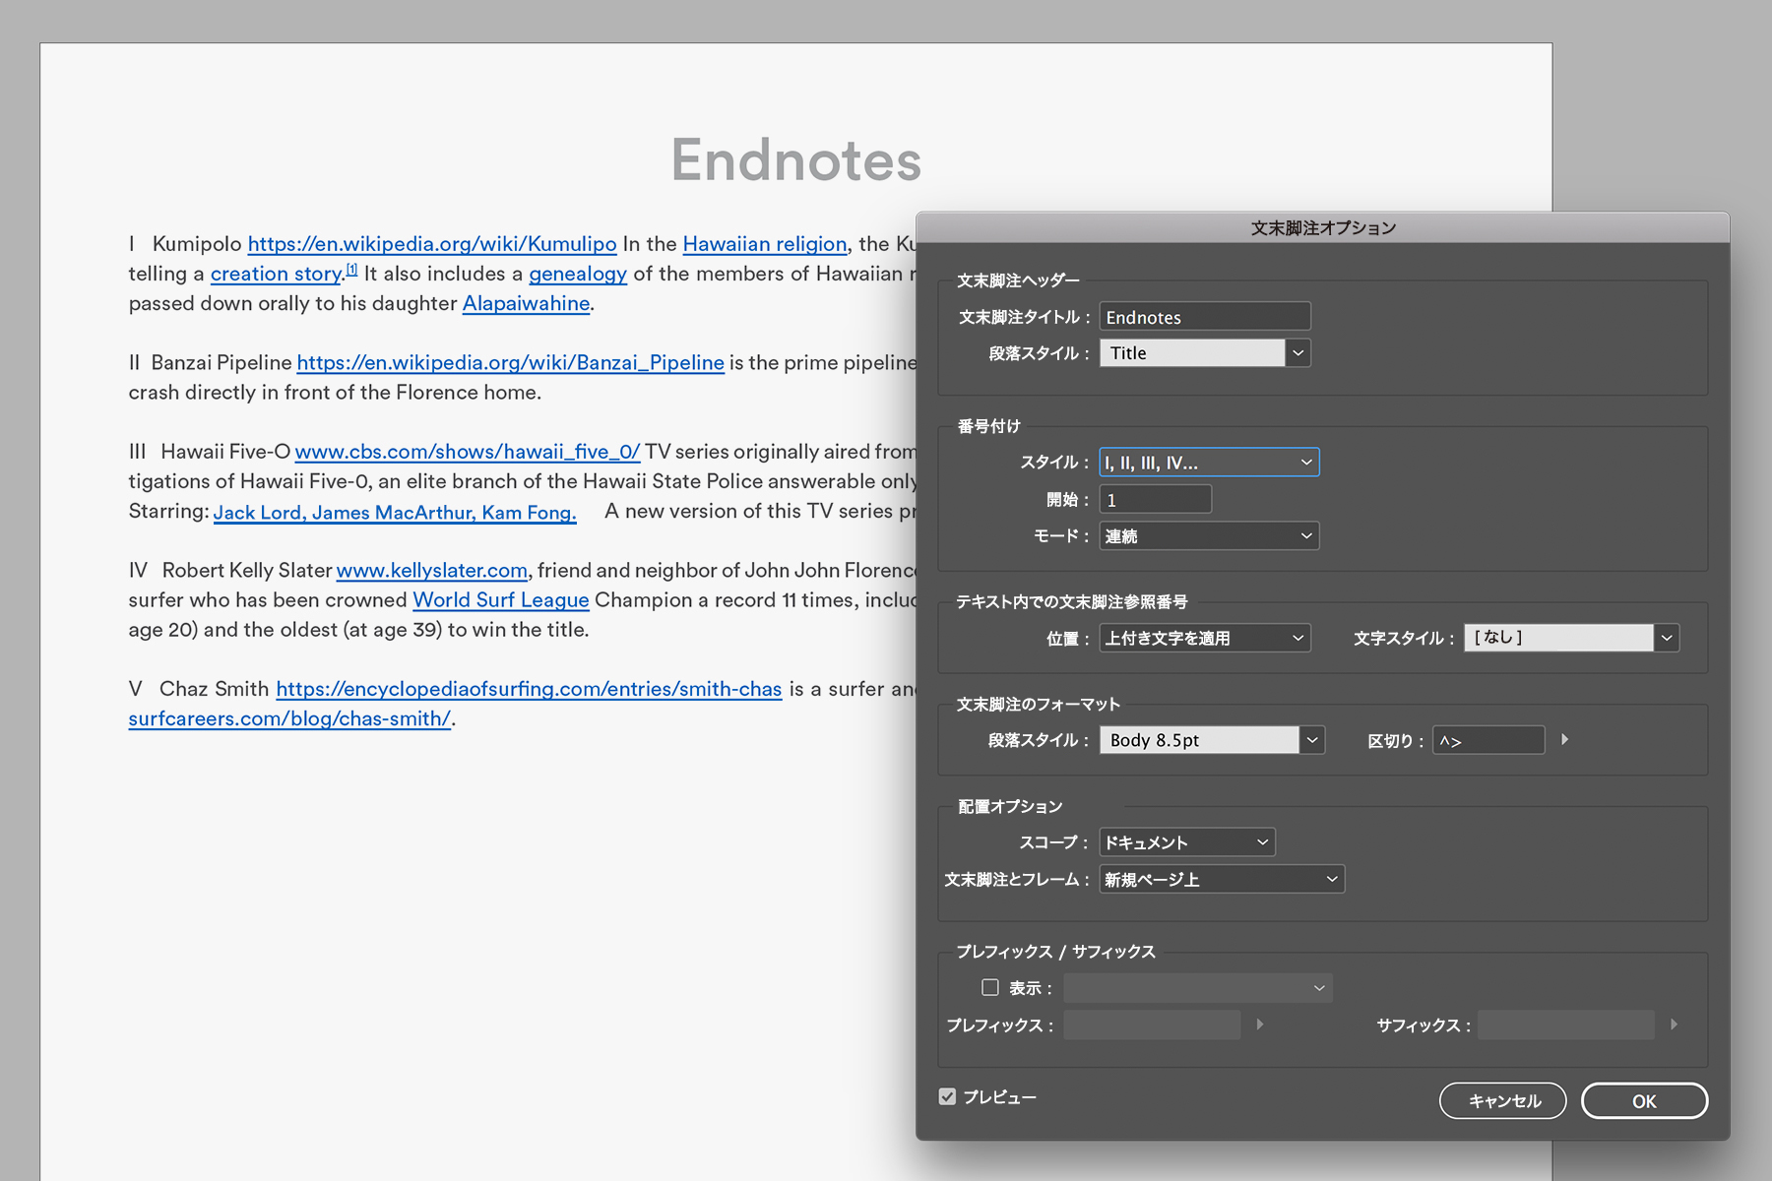The width and height of the screenshot is (1772, 1181).
Task: Click the Endnotes title text field
Action: (1205, 317)
